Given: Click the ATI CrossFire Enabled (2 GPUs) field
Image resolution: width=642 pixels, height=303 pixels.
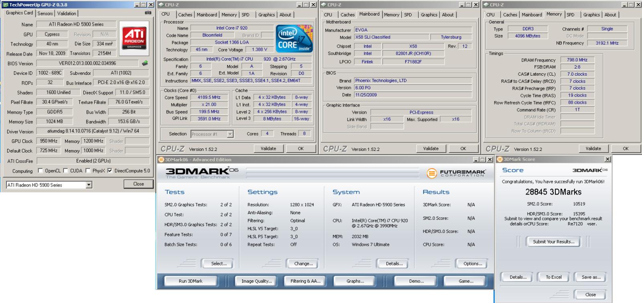Looking at the screenshot, I should (93, 161).
